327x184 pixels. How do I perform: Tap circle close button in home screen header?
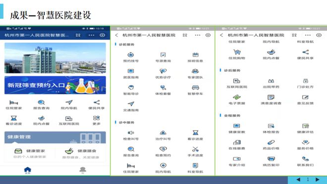pos(103,35)
